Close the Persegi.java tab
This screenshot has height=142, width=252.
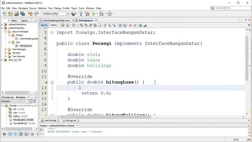(x=96, y=21)
